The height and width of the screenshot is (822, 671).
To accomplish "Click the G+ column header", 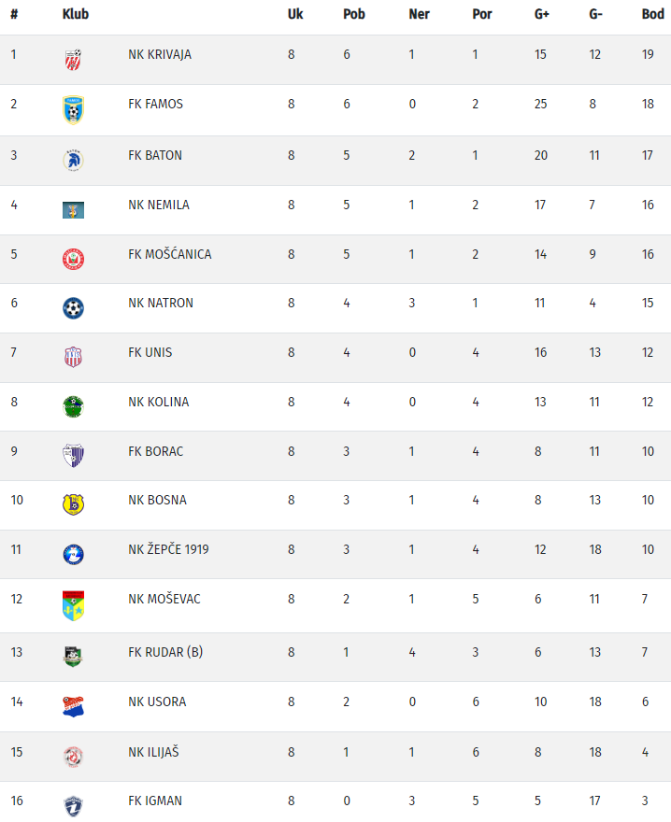I will (x=542, y=15).
